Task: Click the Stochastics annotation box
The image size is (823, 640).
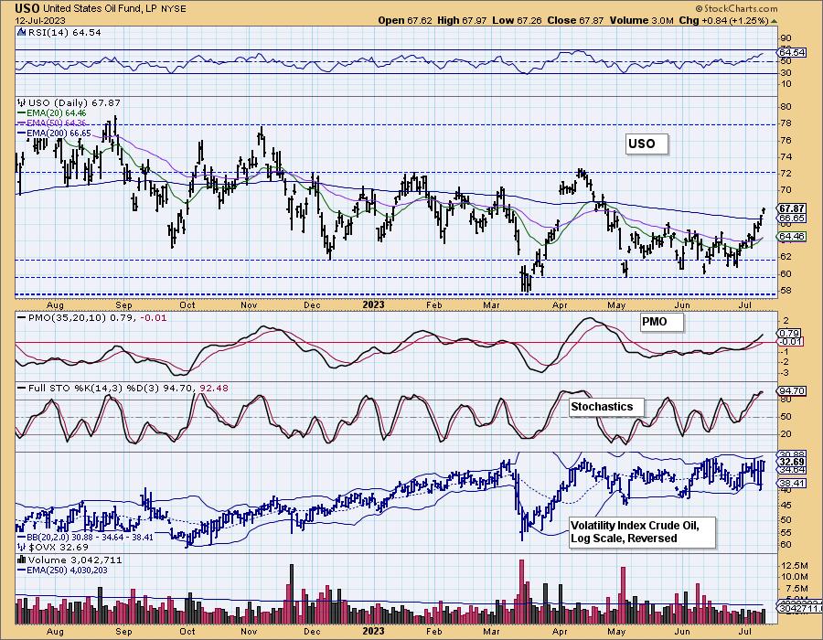Action: (x=605, y=407)
